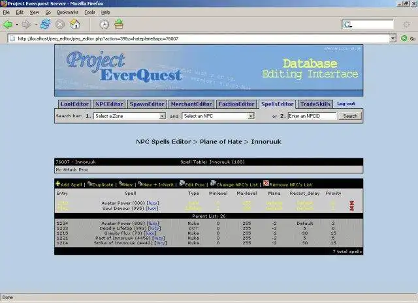Viewport: 418px width, 303px height.
Task: Open the Downloads toolbar icon
Action: point(119,24)
